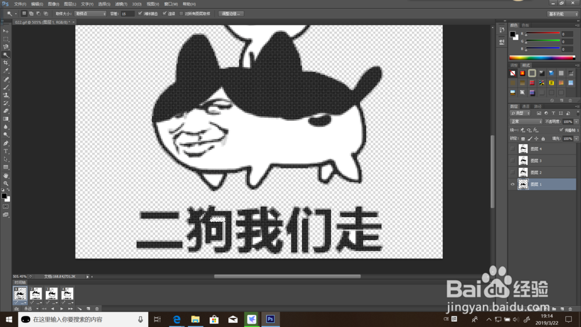The height and width of the screenshot is (327, 581).
Task: Toggle the contiguous checkbox (连续)
Action: pos(164,13)
